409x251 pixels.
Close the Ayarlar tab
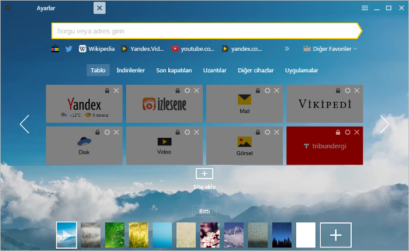coord(99,8)
